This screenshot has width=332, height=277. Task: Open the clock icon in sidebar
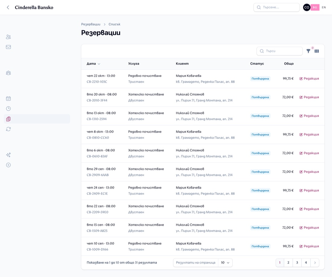coord(8,109)
